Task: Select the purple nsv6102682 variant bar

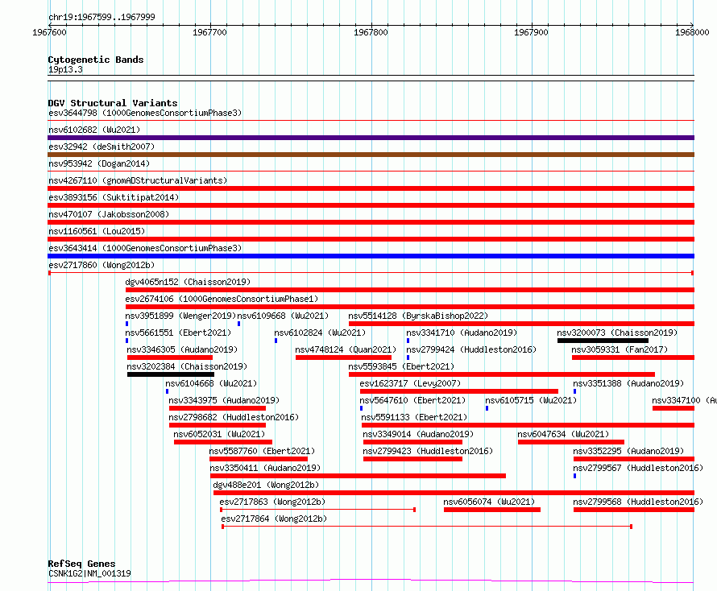Action: (x=371, y=138)
